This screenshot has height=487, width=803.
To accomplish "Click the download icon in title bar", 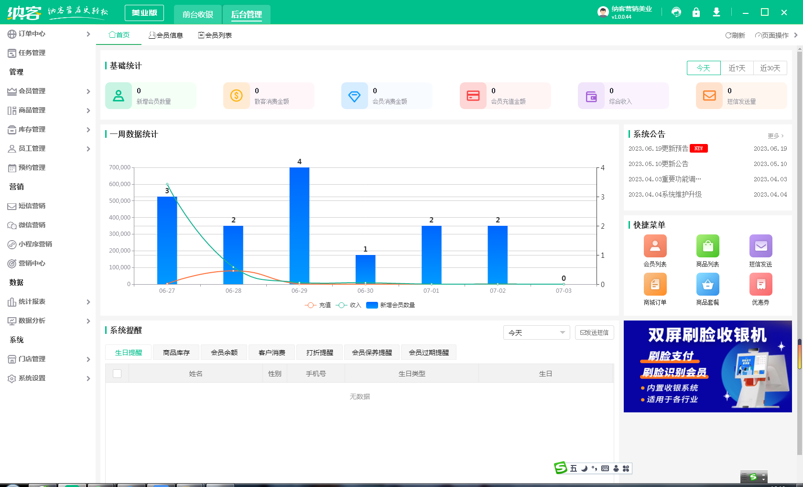I will pos(716,12).
